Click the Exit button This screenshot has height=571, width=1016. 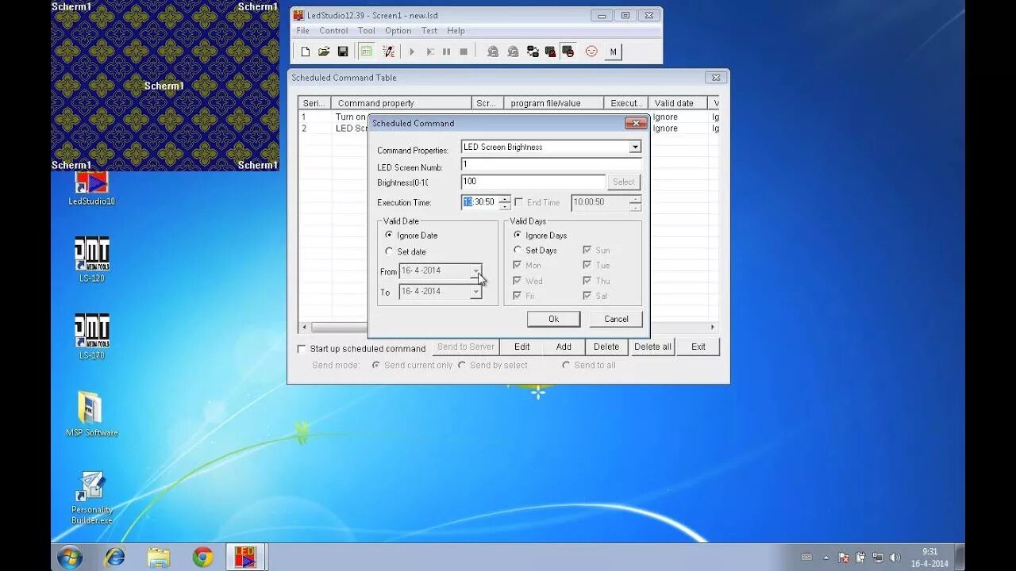pyautogui.click(x=698, y=347)
